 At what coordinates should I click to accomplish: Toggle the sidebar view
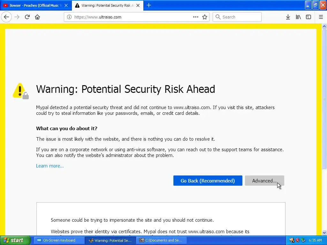(308, 17)
